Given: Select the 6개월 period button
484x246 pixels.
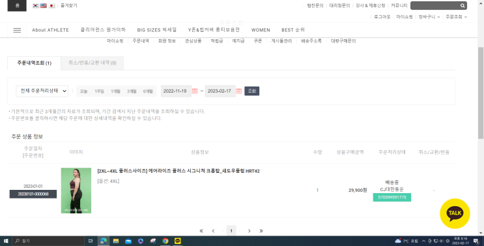Looking at the screenshot, I should coord(148,91).
